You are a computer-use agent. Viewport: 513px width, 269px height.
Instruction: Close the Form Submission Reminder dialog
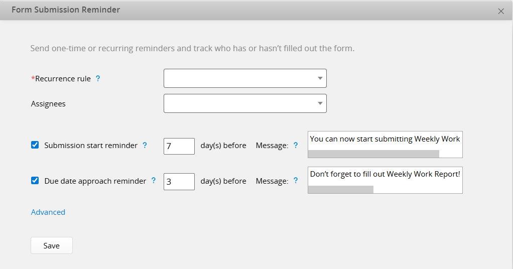[500, 11]
